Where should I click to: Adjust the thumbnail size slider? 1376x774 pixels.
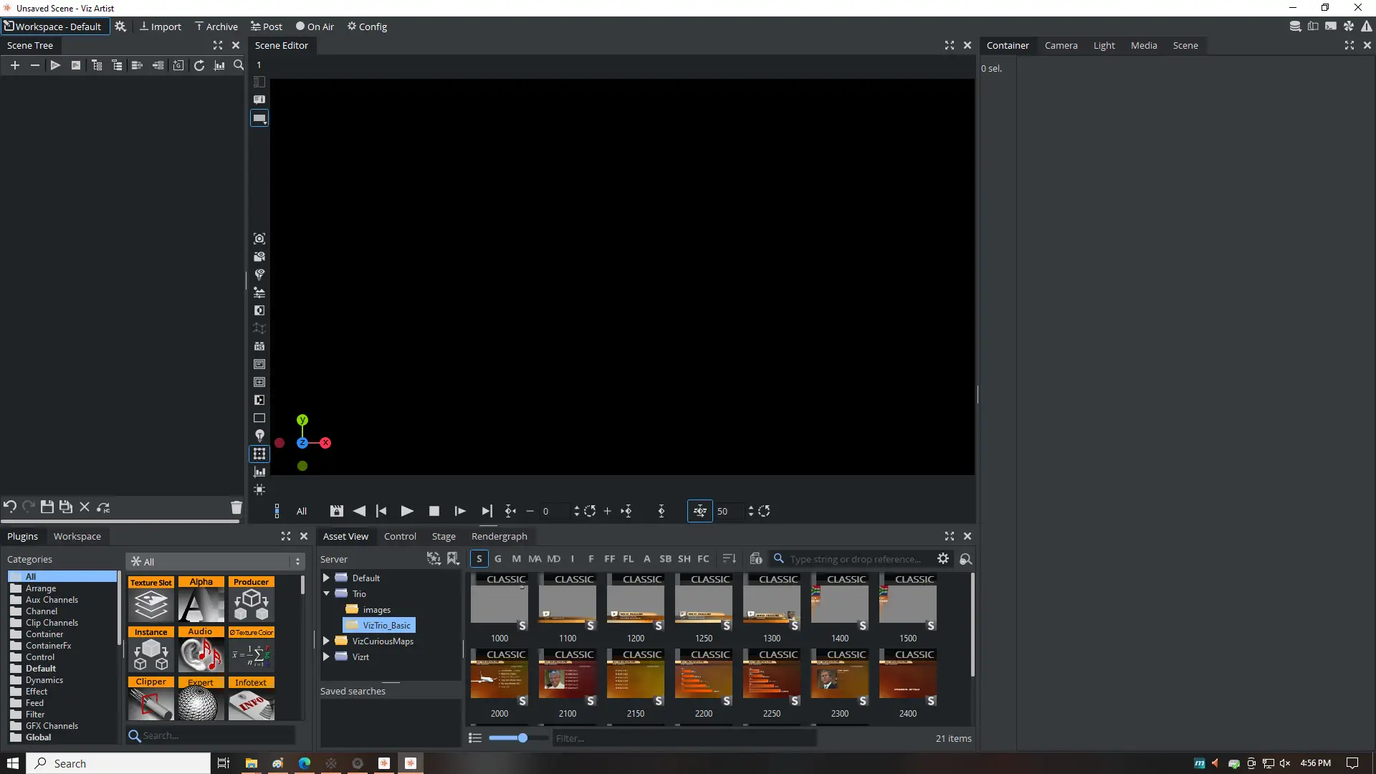click(x=522, y=737)
